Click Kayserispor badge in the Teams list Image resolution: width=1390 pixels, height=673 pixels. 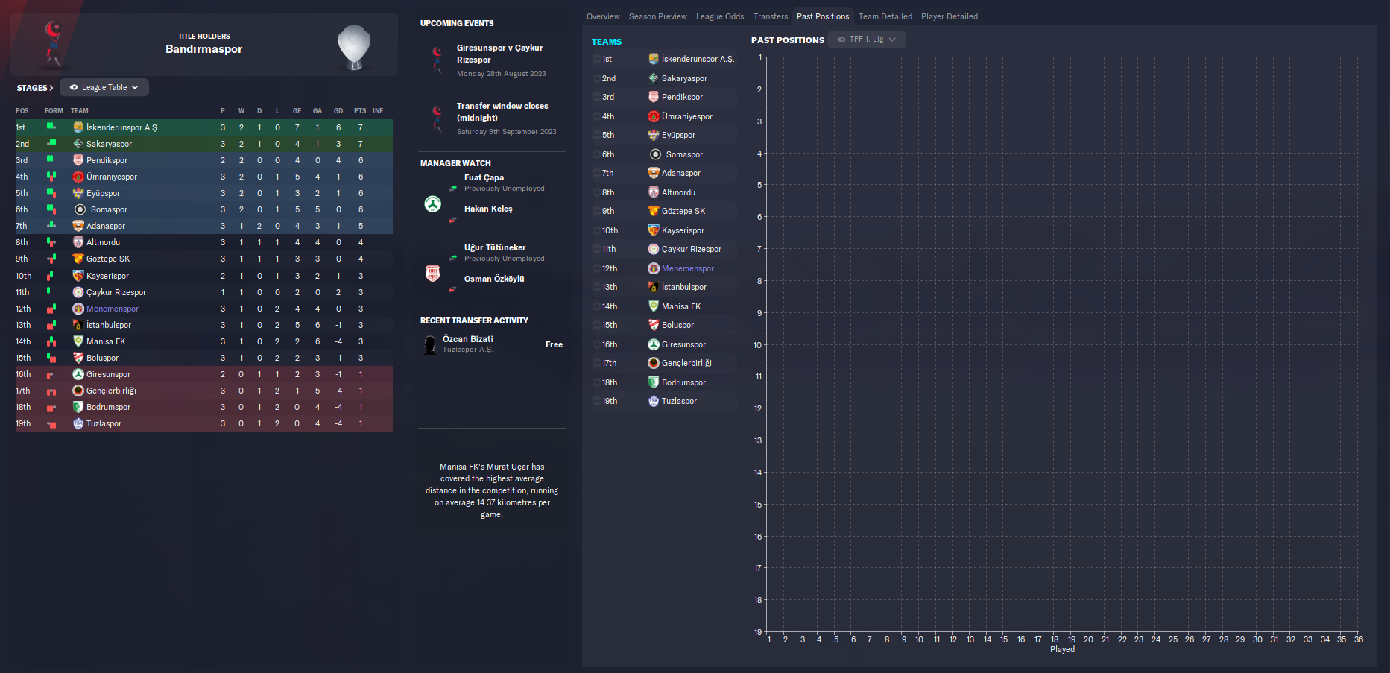point(654,230)
